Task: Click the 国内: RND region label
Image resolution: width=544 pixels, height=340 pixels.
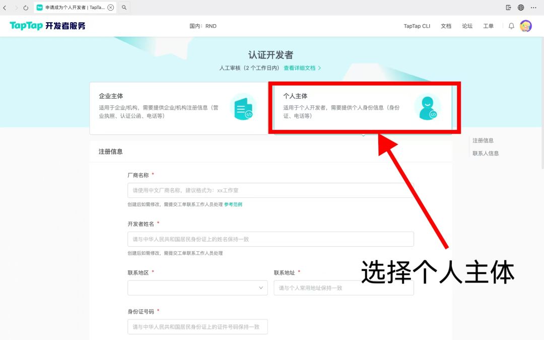Action: point(203,26)
